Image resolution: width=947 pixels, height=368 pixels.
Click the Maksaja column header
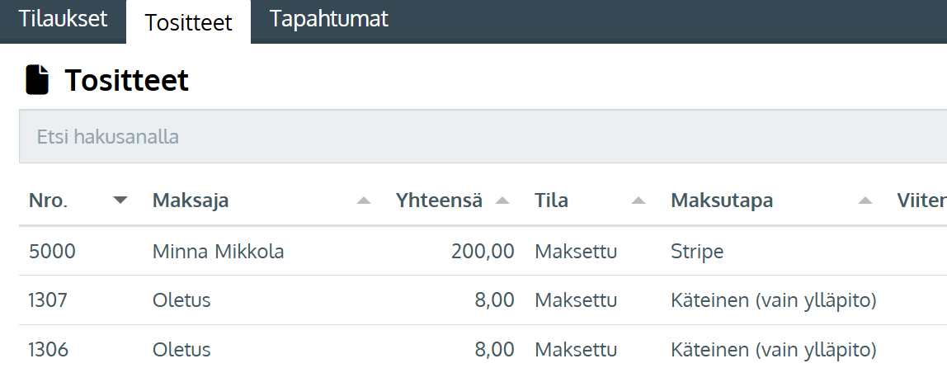[191, 200]
